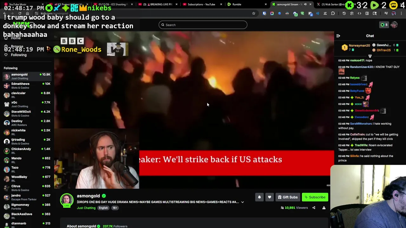Screen dimensions: 406x228
Task: Switch to the BREAKING: LIVE YouTube tab
Action: 158,4
